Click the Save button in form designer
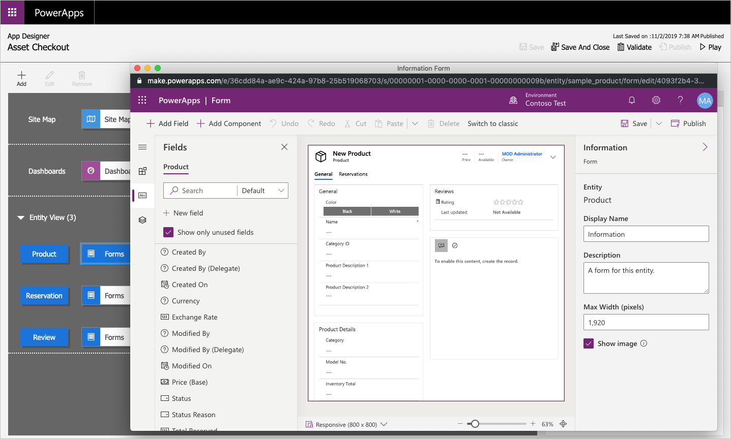This screenshot has height=439, width=731. [634, 123]
